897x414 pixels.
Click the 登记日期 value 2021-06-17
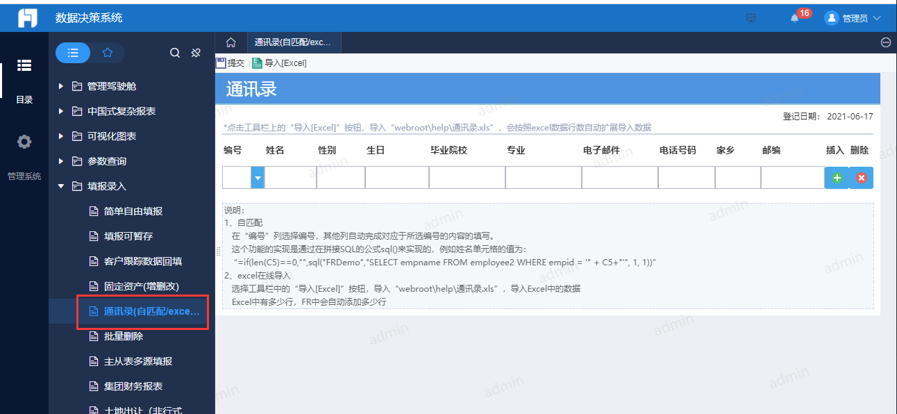[850, 117]
